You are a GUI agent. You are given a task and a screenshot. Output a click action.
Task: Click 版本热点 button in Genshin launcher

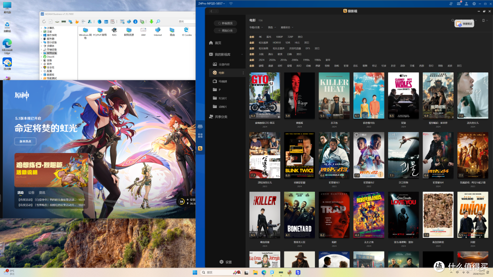click(x=25, y=142)
